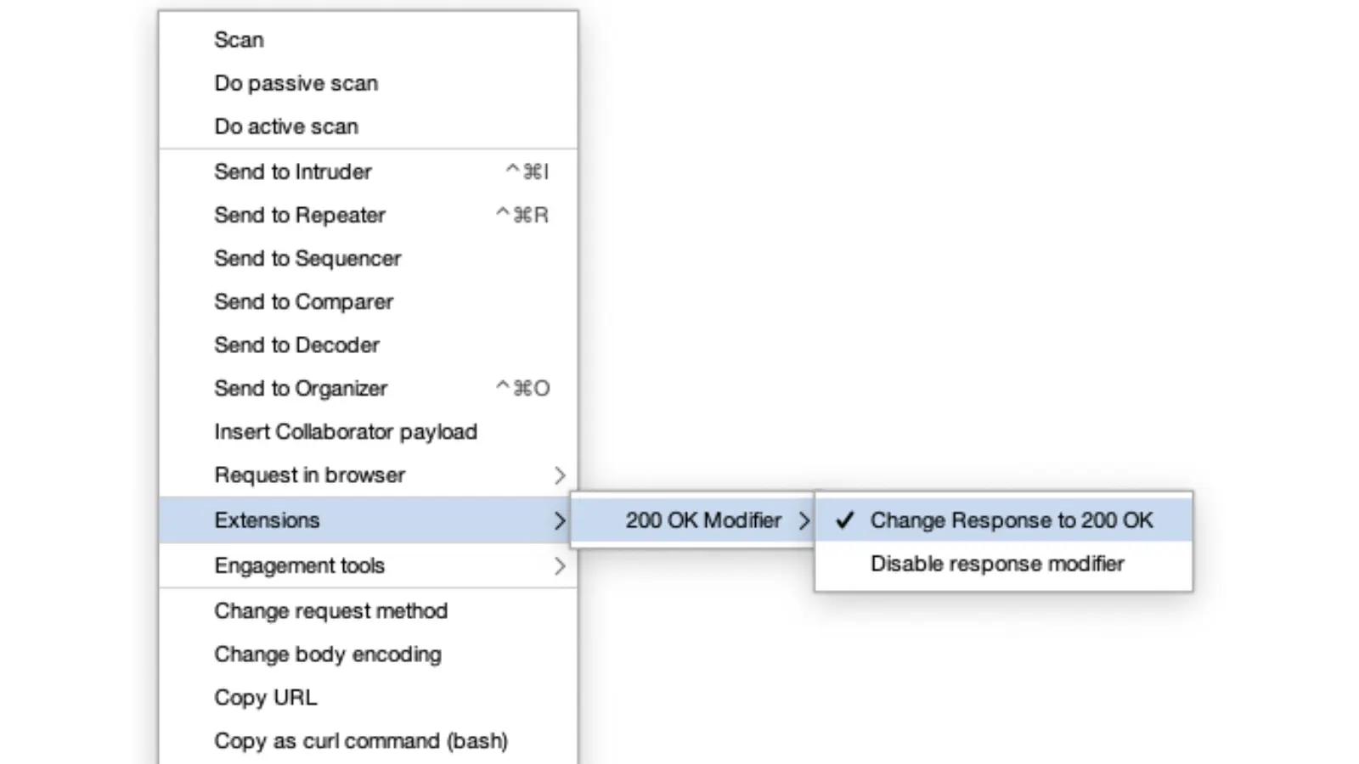The width and height of the screenshot is (1359, 764).
Task: Click the Scan menu entry
Action: click(x=240, y=40)
